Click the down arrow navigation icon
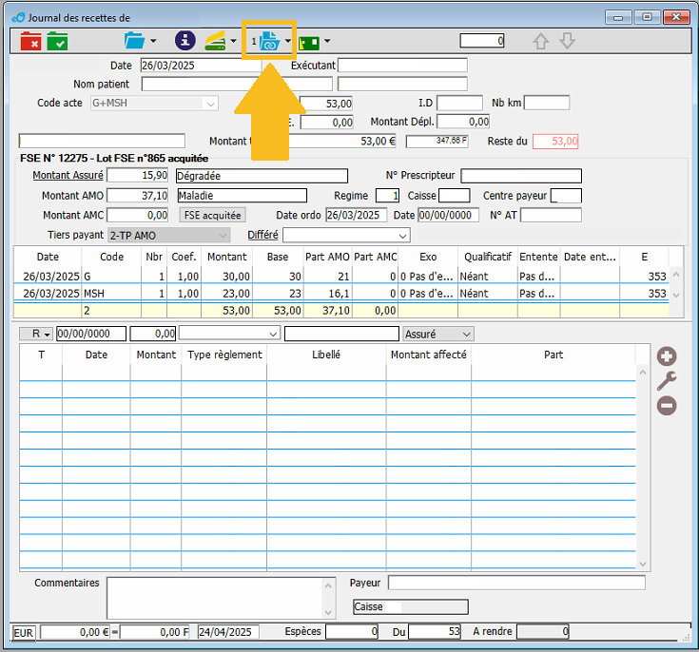 tap(568, 41)
